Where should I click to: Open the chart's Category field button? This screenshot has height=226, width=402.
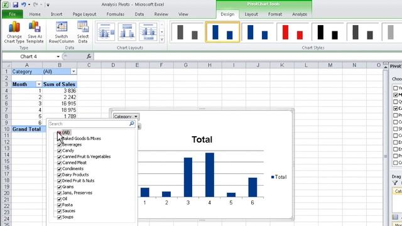pos(126,116)
